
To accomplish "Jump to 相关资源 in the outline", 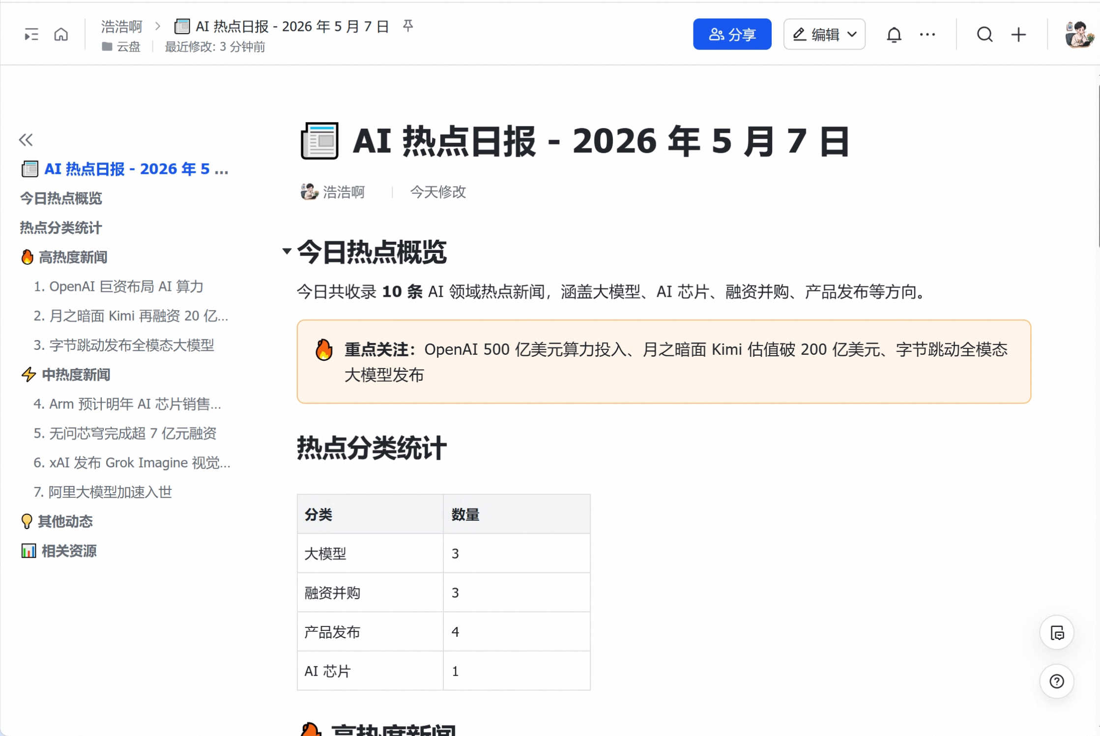I will point(58,551).
